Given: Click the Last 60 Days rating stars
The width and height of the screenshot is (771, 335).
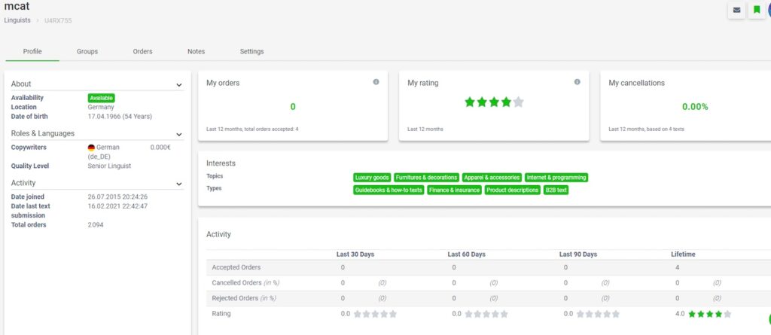Looking at the screenshot, I should [x=486, y=314].
